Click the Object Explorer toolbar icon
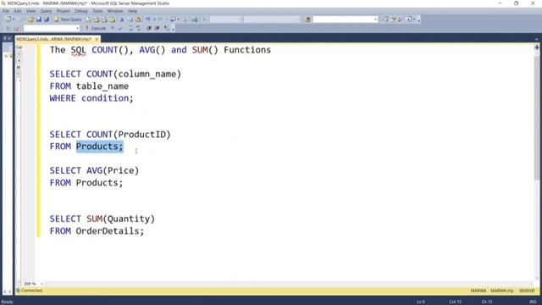 point(393,19)
